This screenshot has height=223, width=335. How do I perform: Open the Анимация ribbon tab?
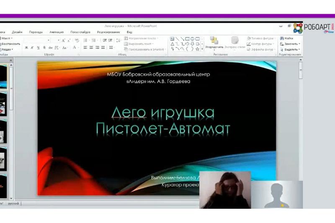click(57, 32)
